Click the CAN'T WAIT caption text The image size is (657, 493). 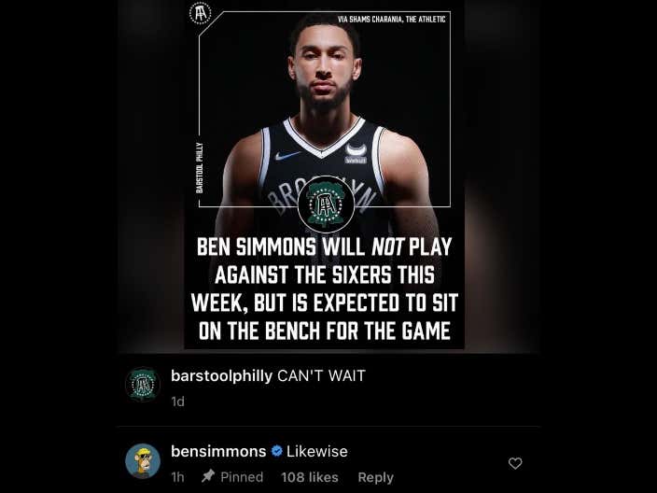tap(321, 375)
